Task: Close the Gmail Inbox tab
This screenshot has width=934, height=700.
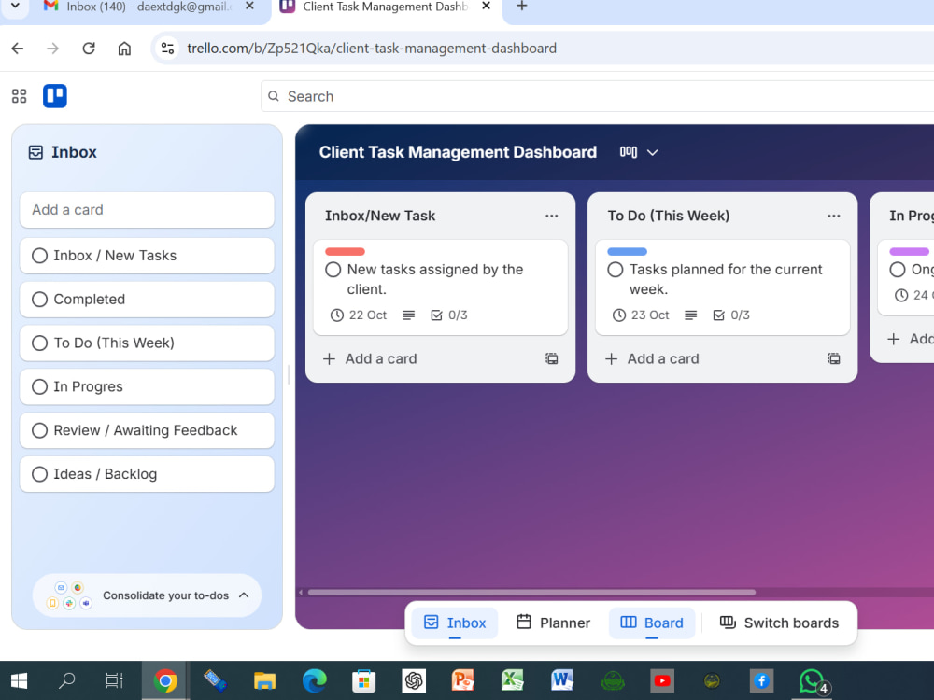Action: (249, 6)
